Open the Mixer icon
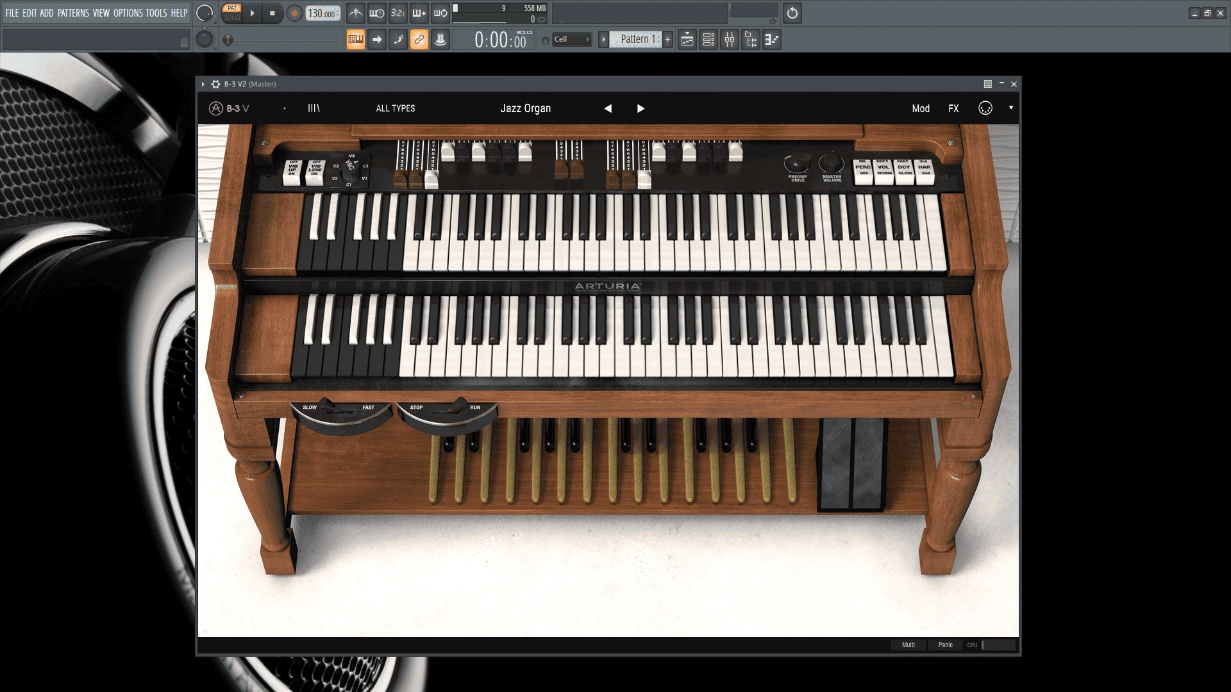This screenshot has height=692, width=1231. pos(730,40)
